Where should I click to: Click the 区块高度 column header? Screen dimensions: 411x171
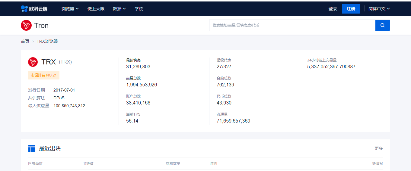[35, 163]
